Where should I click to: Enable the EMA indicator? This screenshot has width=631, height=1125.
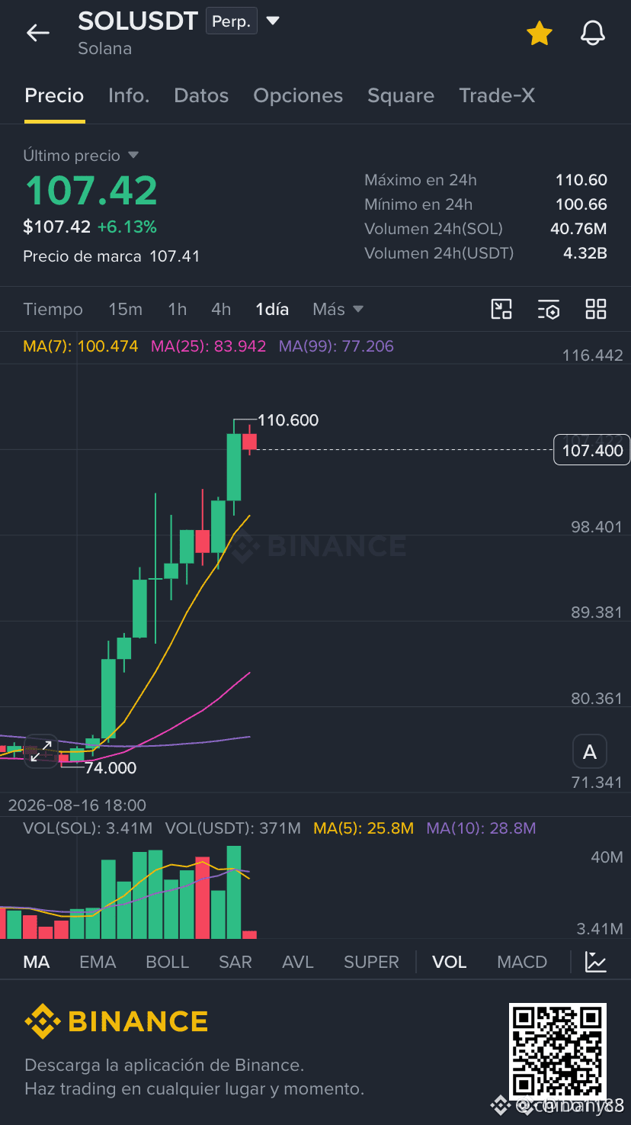(98, 962)
